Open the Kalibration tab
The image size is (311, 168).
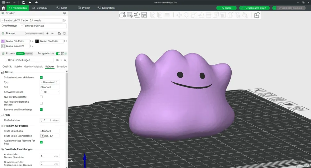(106, 8)
